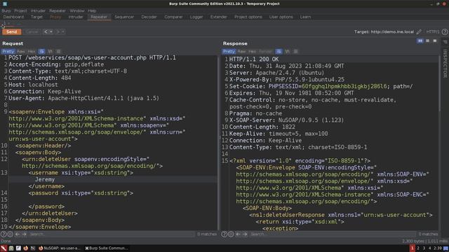The height and width of the screenshot is (252, 449).
Task: Switch to the Project options tab
Action: 248,17
